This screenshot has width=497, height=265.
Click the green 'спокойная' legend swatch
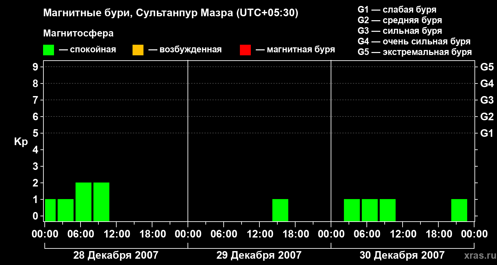(49, 50)
